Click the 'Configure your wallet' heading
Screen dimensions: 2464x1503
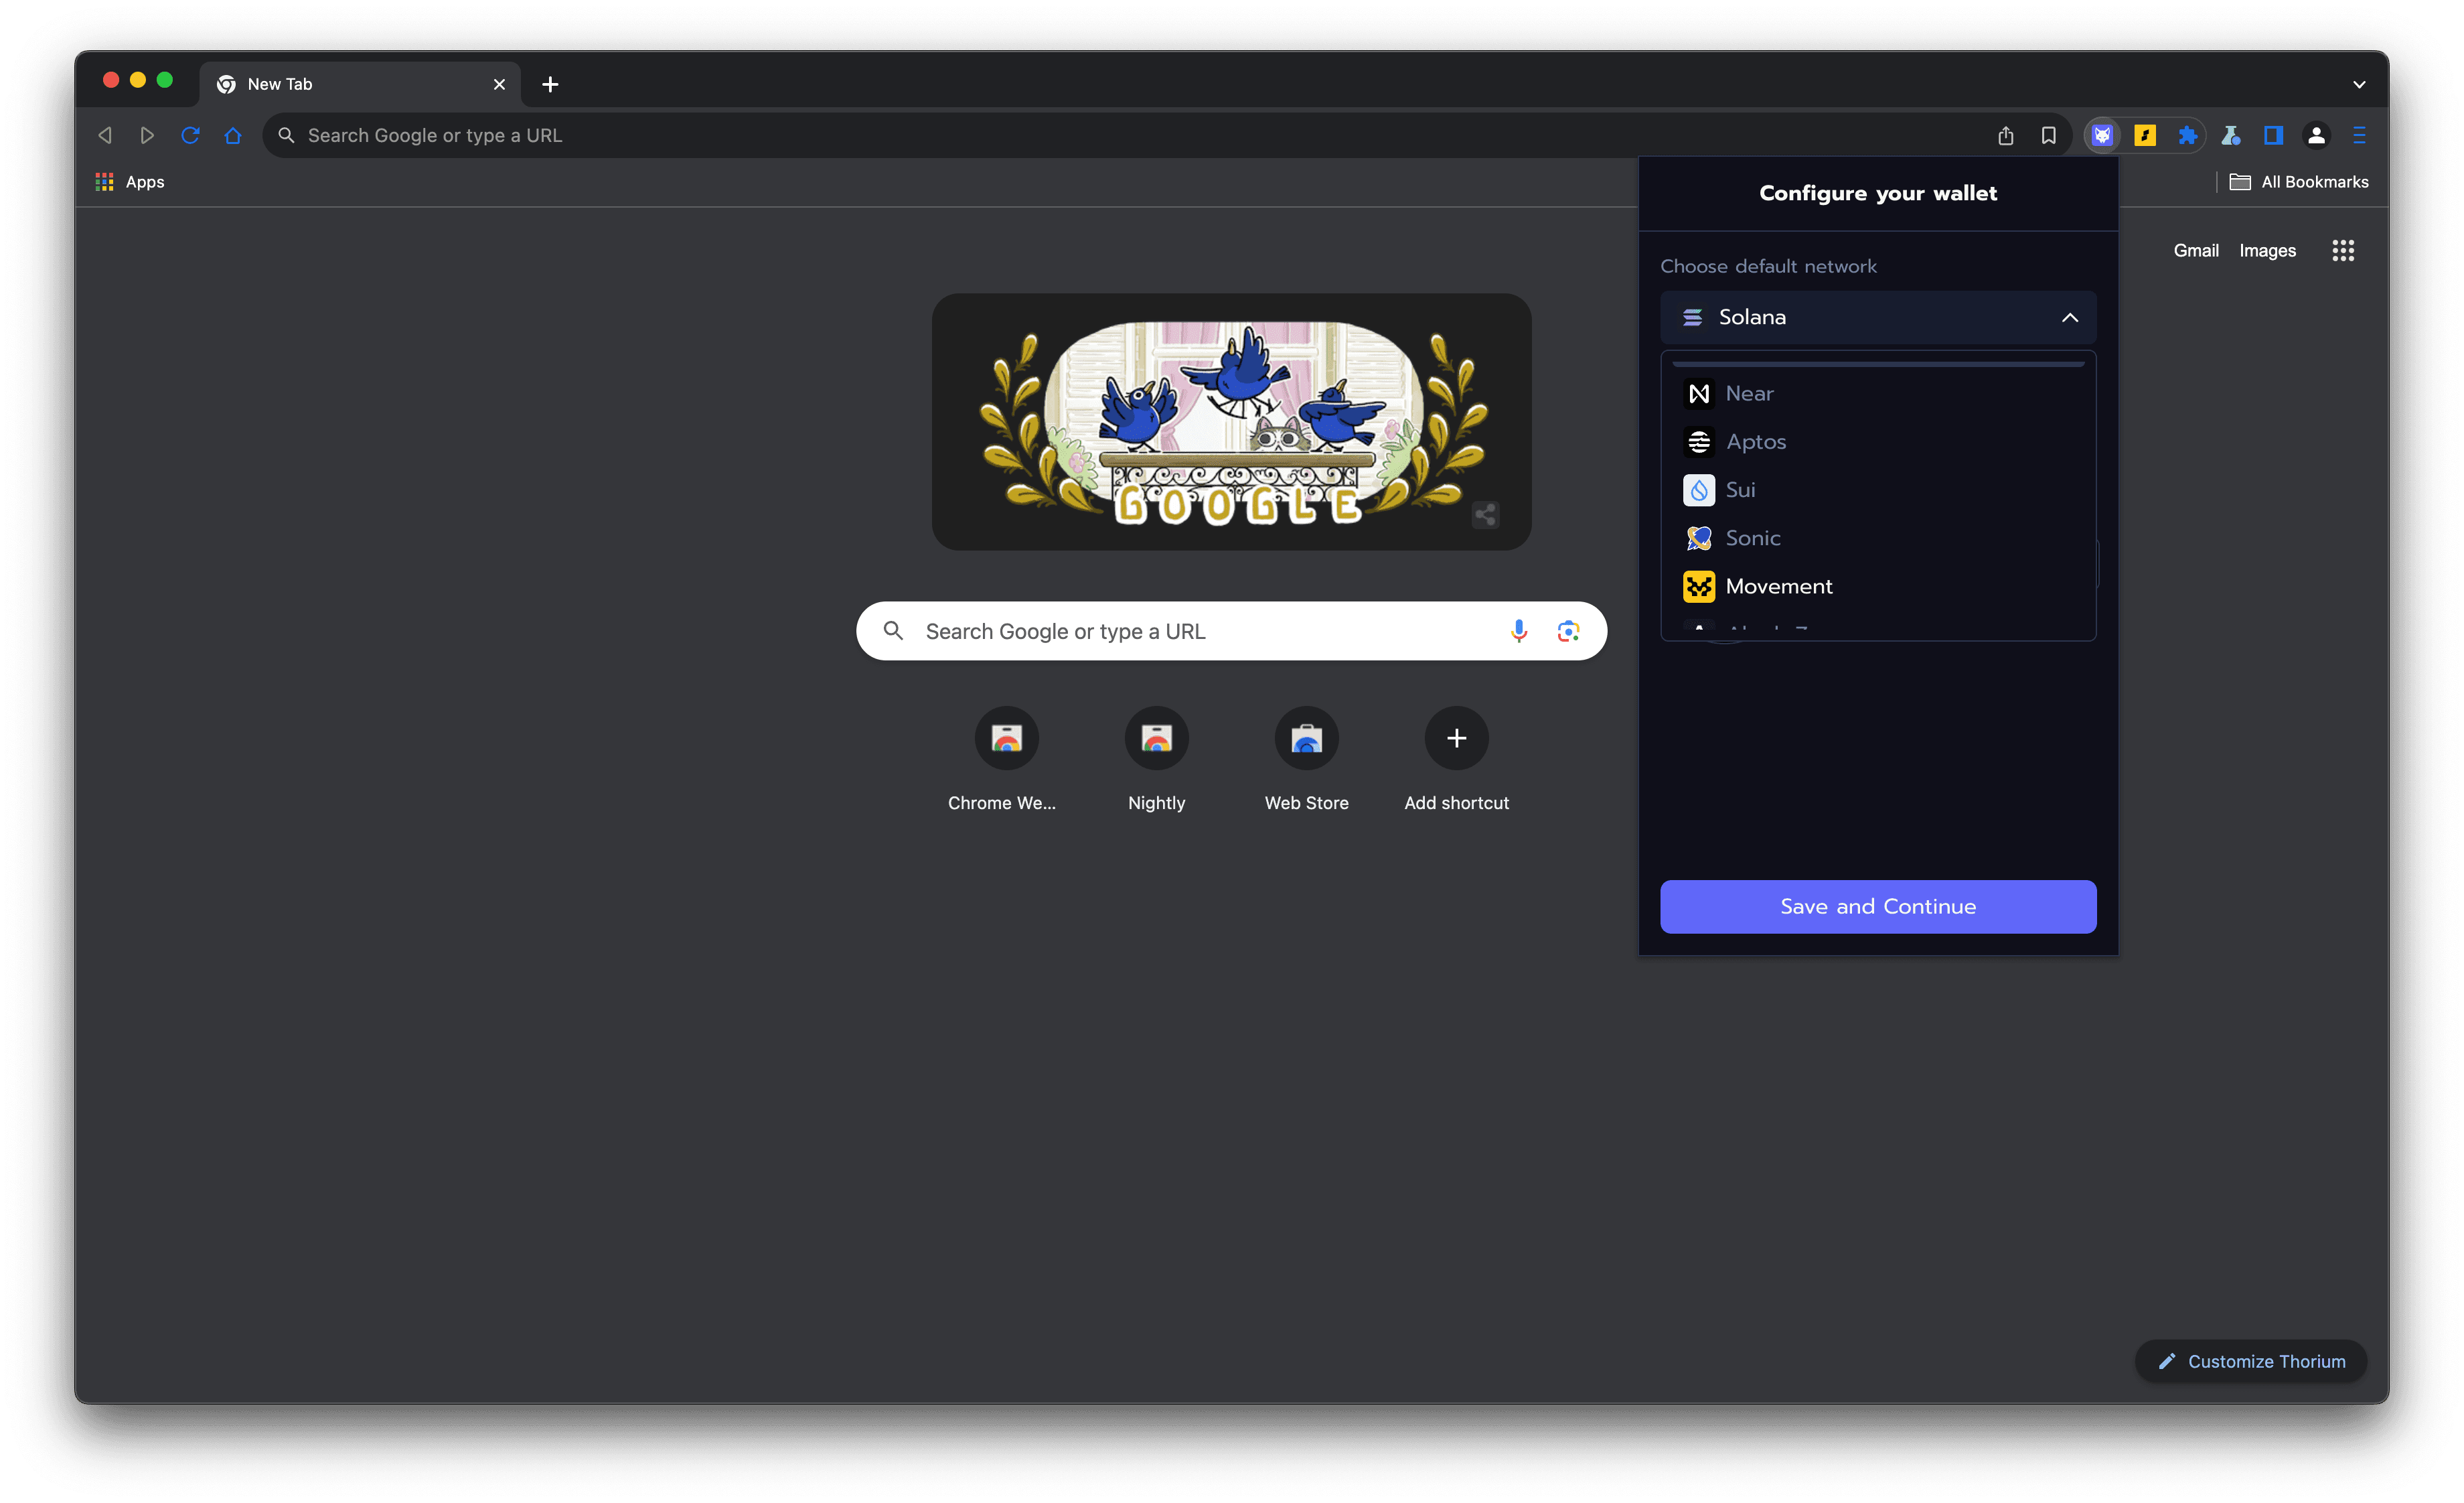[1878, 193]
